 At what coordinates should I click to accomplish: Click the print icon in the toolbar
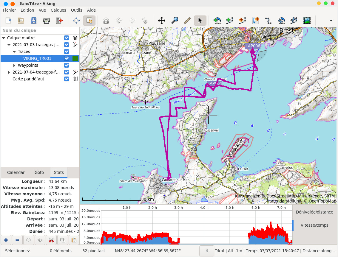(46, 21)
